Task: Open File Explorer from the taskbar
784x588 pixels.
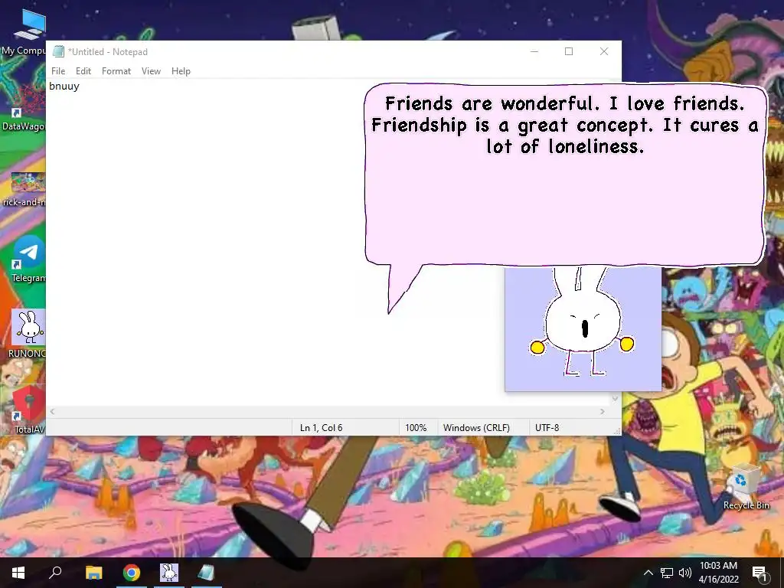Action: 93,573
